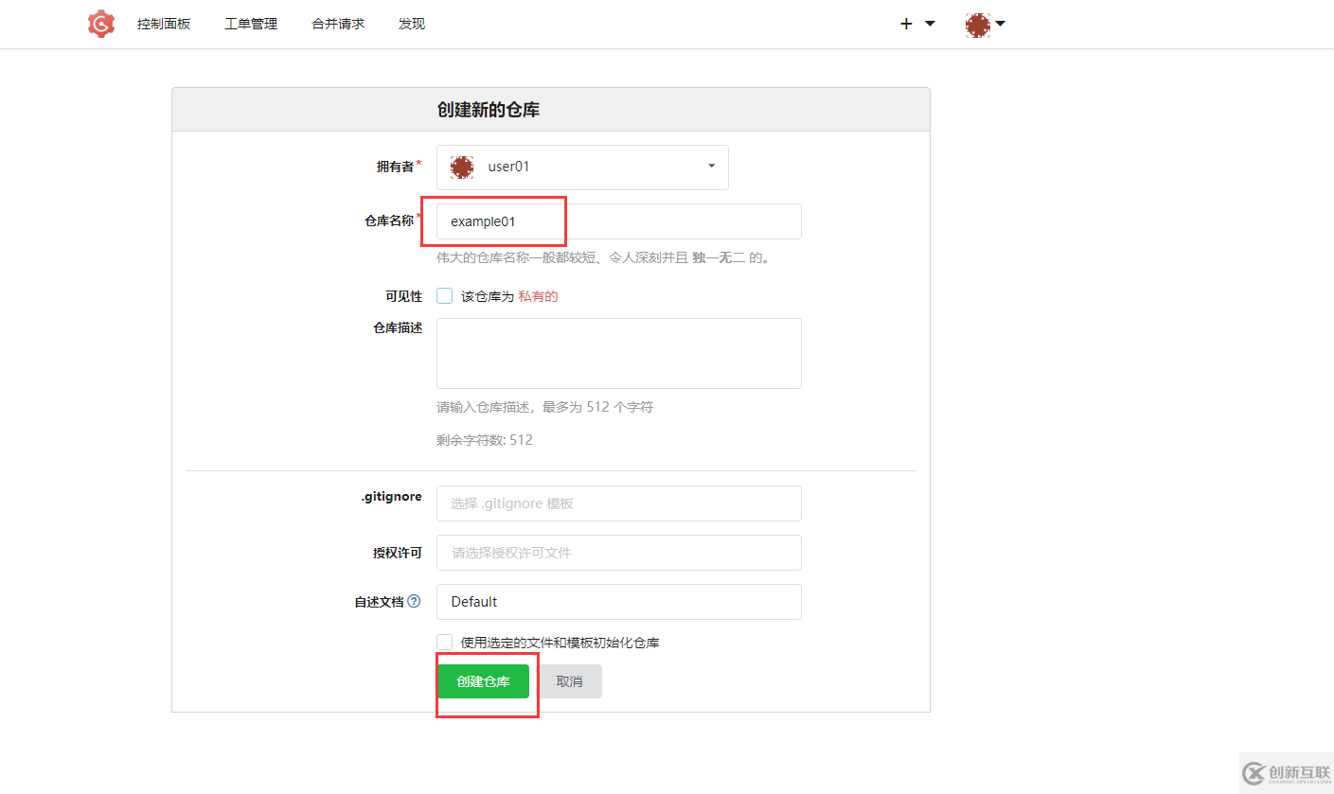Click the user01 avatar in the owner field
1334x794 pixels.
pos(462,168)
